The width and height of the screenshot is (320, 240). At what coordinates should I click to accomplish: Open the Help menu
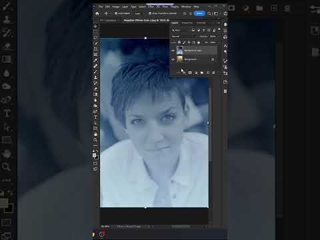196,7
